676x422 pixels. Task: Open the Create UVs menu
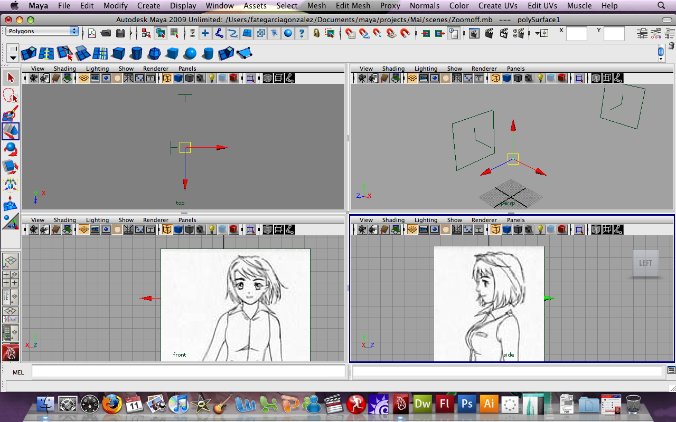click(497, 6)
